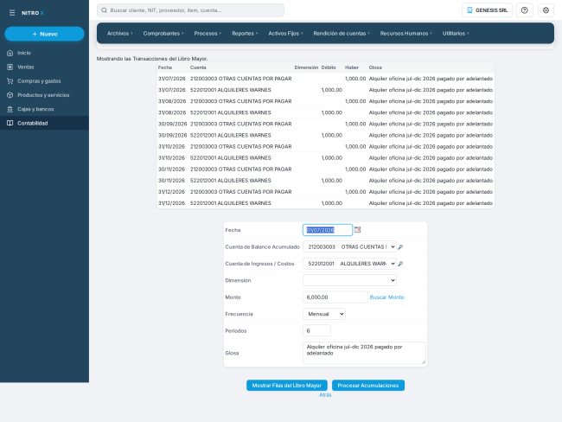This screenshot has height=422, width=562.
Task: Open the GENESIS SRL company selector
Action: [x=487, y=10]
